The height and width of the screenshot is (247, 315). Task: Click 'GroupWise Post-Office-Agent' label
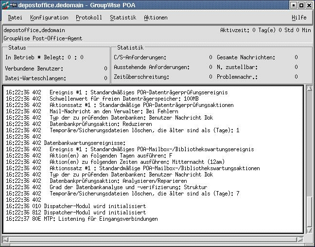click(43, 38)
